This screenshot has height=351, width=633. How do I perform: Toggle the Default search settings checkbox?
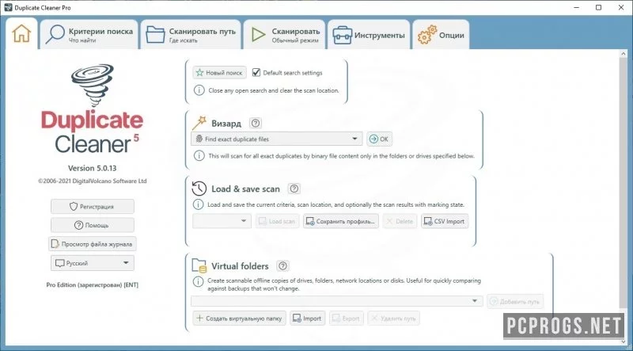tap(256, 73)
